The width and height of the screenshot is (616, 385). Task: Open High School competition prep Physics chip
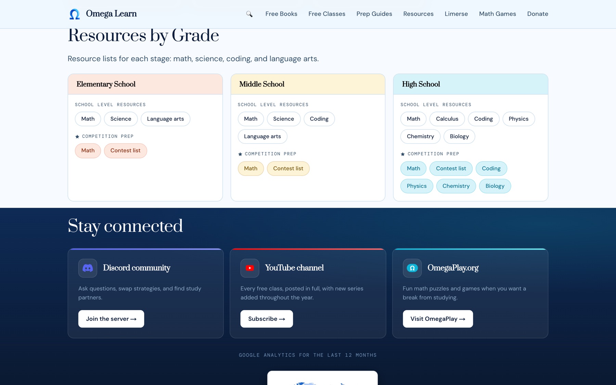tap(416, 186)
